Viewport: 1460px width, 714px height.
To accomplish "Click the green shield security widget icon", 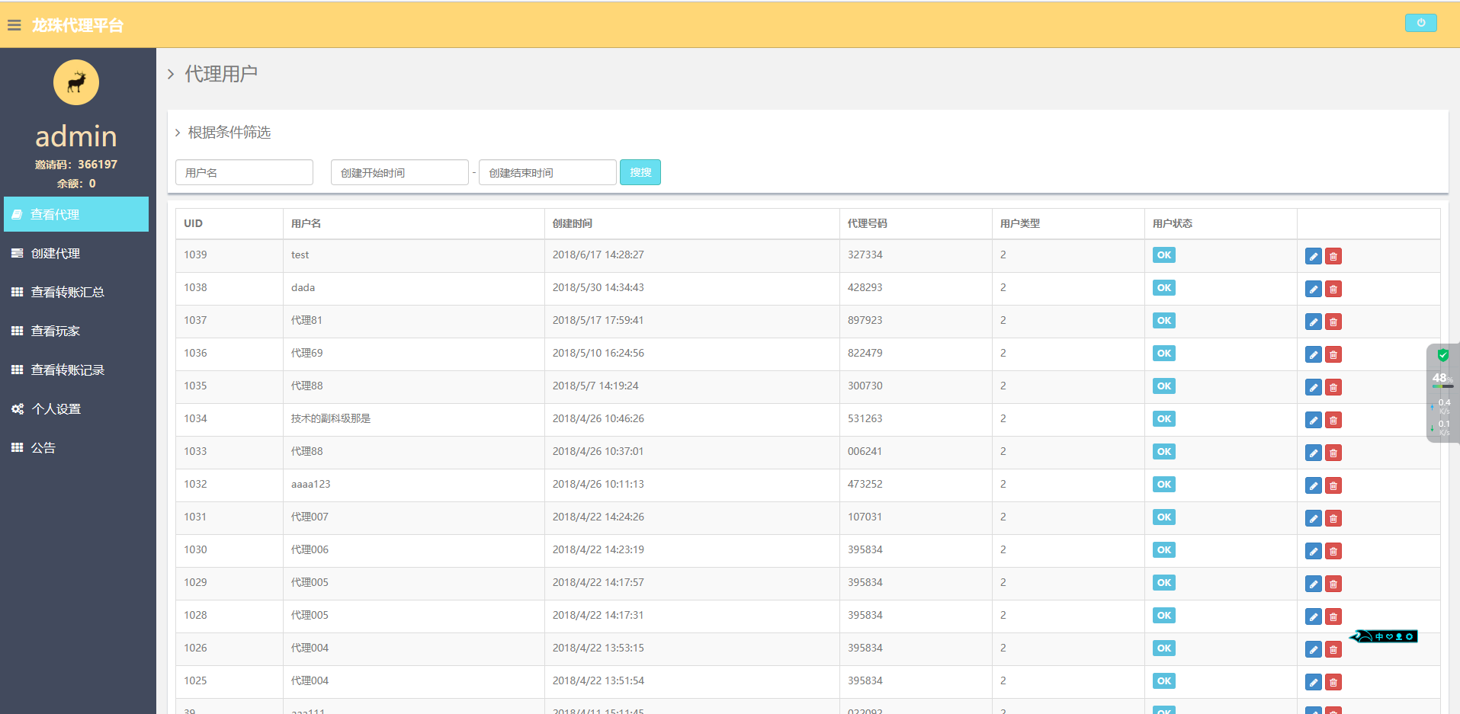I will [1442, 355].
